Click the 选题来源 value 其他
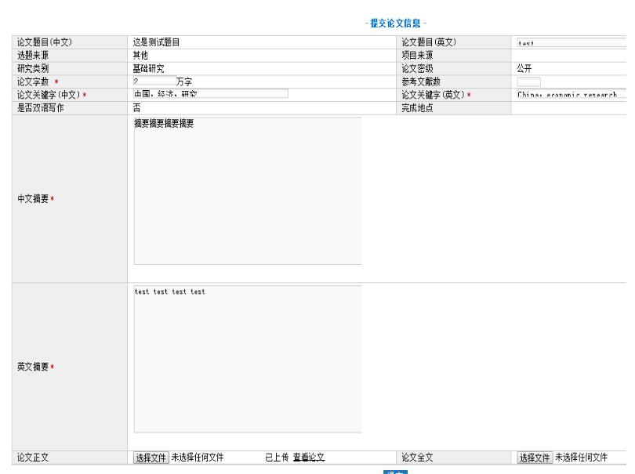 tap(140, 55)
